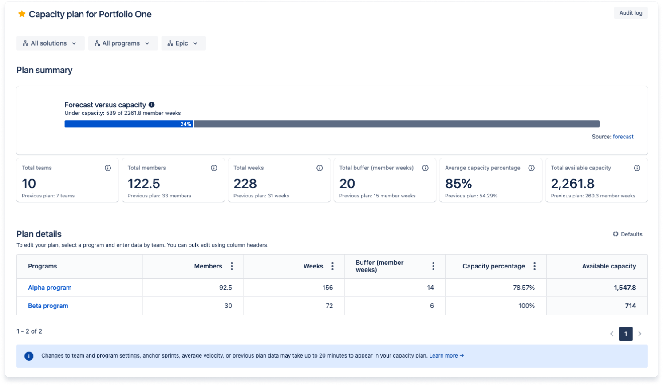This screenshot has height=386, width=663.
Task: Click Beta capacity percentage 100%
Action: tap(526, 306)
